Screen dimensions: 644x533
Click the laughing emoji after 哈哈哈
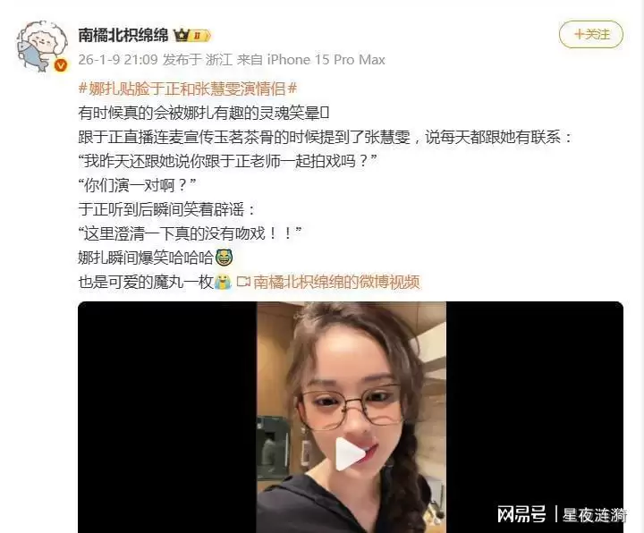pyautogui.click(x=224, y=258)
